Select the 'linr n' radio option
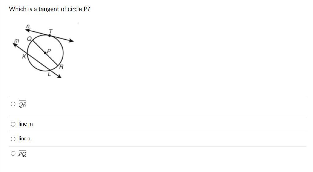Screen dimensions: 313x172 pos(13,139)
